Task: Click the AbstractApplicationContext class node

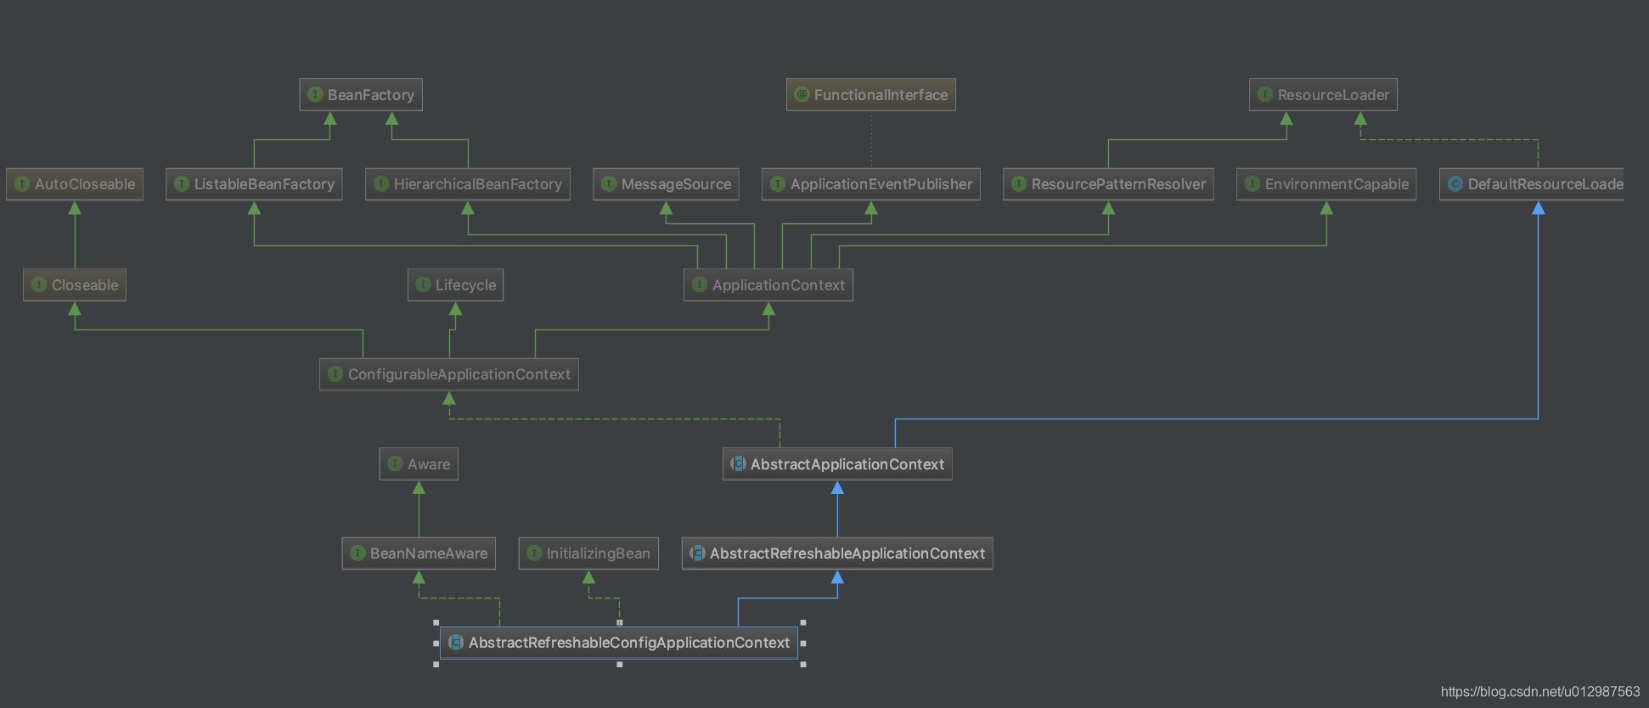Action: pyautogui.click(x=837, y=464)
